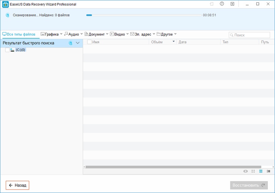Check the (C:) drive checkbox
Screen dimensions: 275x193
tap(7, 50)
